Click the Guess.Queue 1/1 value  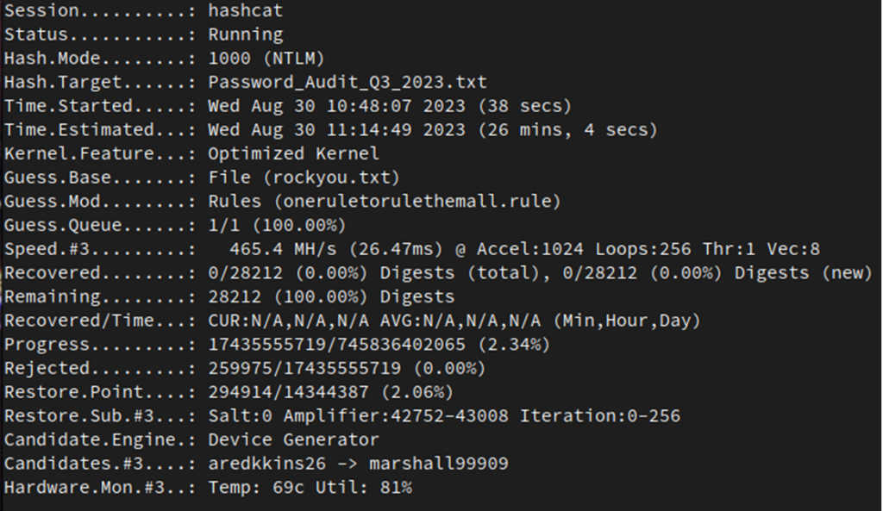[x=223, y=225]
